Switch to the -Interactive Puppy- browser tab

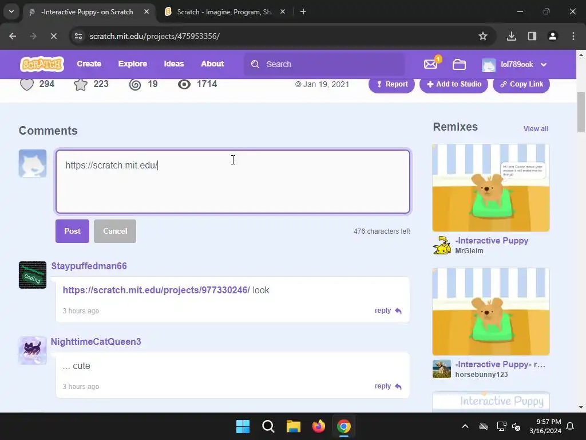pos(87,12)
